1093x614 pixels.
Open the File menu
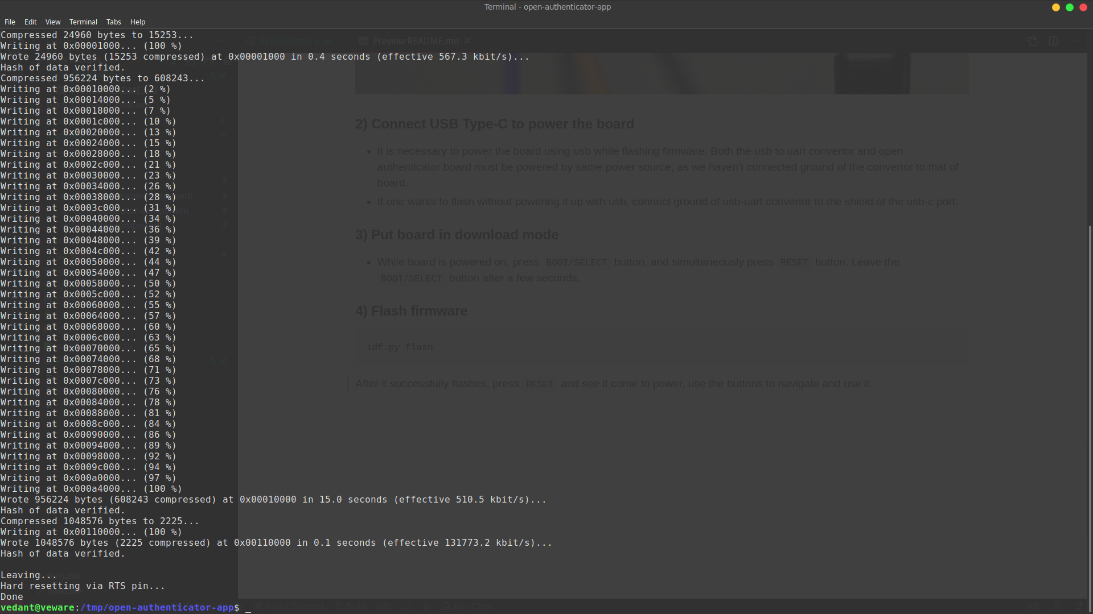[x=10, y=22]
